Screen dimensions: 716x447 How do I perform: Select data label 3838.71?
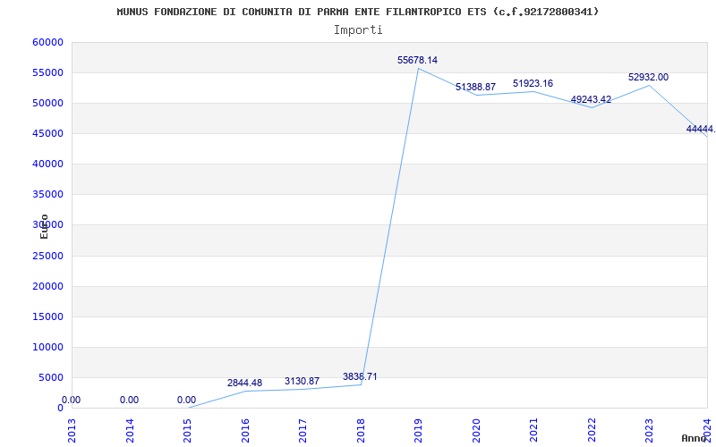[x=360, y=376]
